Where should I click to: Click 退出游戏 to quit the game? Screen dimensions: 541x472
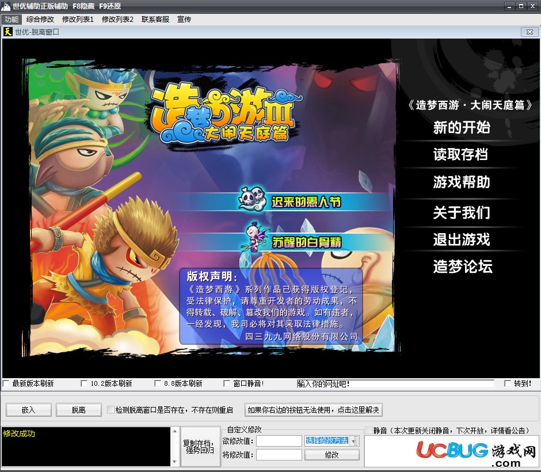462,239
